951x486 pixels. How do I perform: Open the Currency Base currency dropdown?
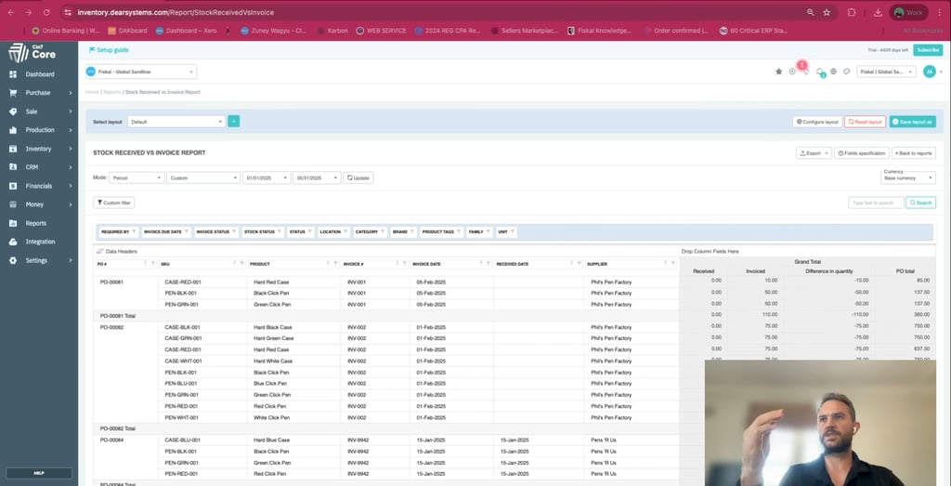908,177
